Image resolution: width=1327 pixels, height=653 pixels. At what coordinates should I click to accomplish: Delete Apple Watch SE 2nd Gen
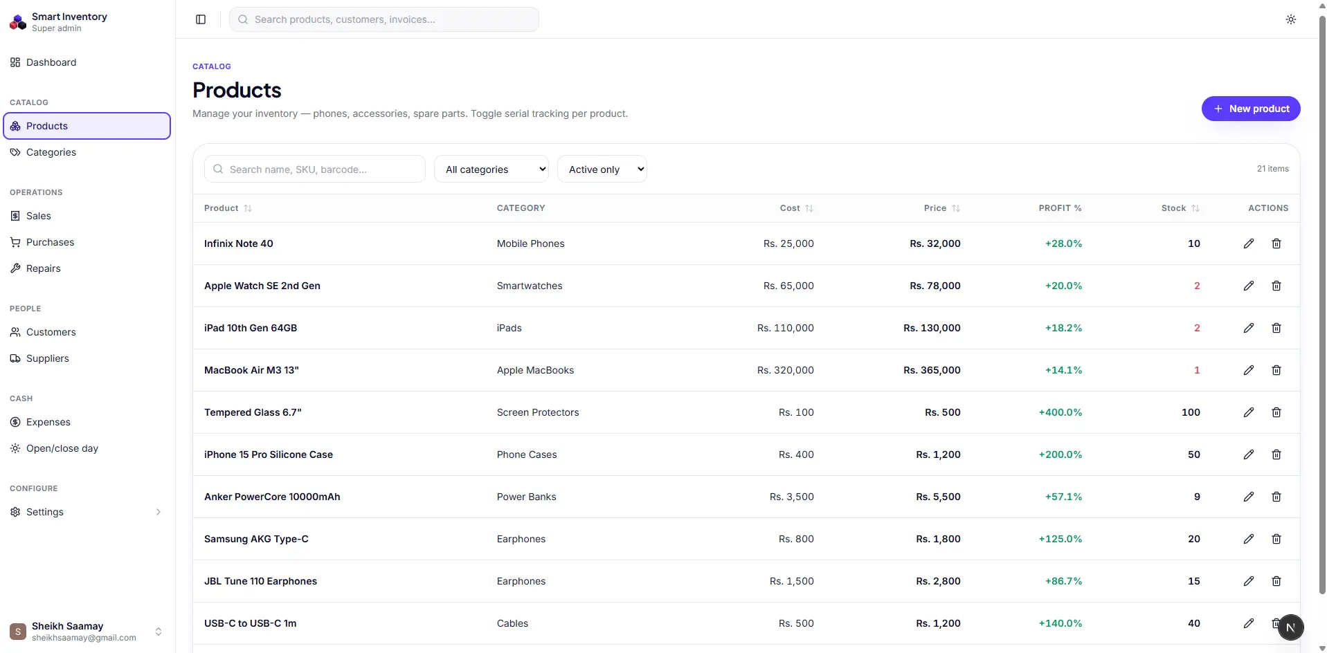point(1276,286)
